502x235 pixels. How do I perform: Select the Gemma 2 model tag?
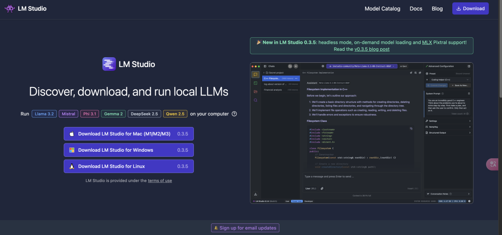[113, 114]
